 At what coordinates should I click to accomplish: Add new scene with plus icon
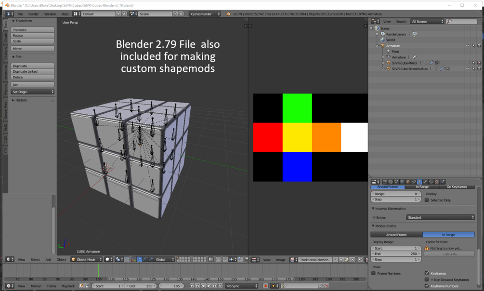click(x=175, y=13)
